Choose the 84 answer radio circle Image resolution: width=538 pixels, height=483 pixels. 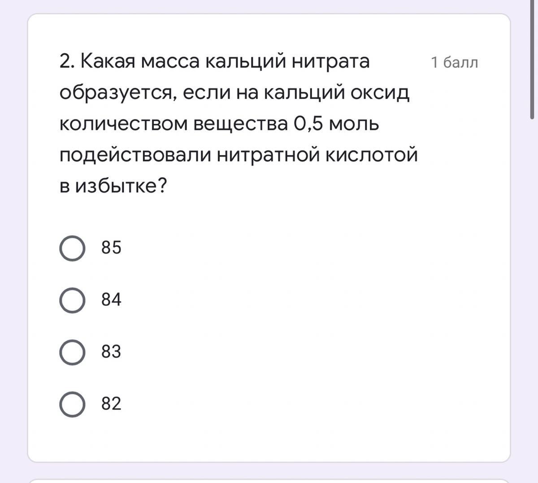pos(72,300)
